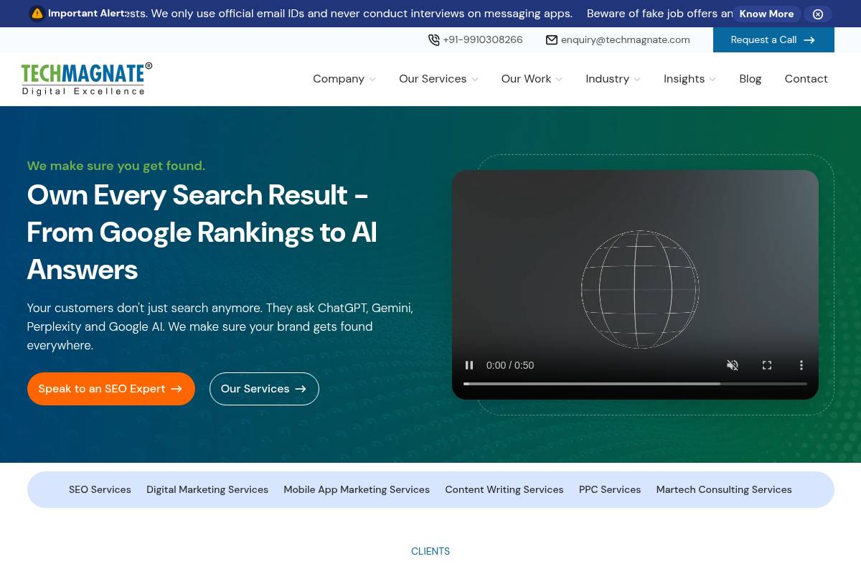Image resolution: width=861 pixels, height=574 pixels.
Task: Open SEO Services link
Action: coord(100,489)
